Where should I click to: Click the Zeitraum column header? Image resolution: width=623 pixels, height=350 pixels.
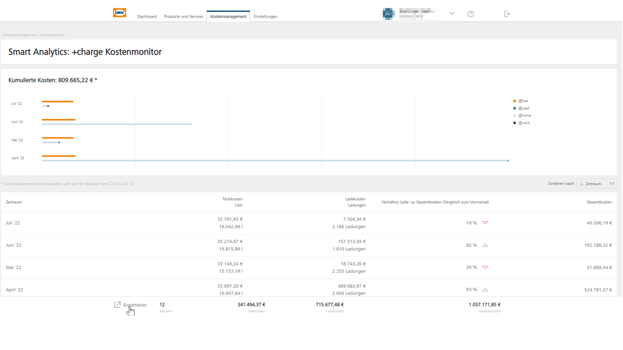(x=14, y=202)
